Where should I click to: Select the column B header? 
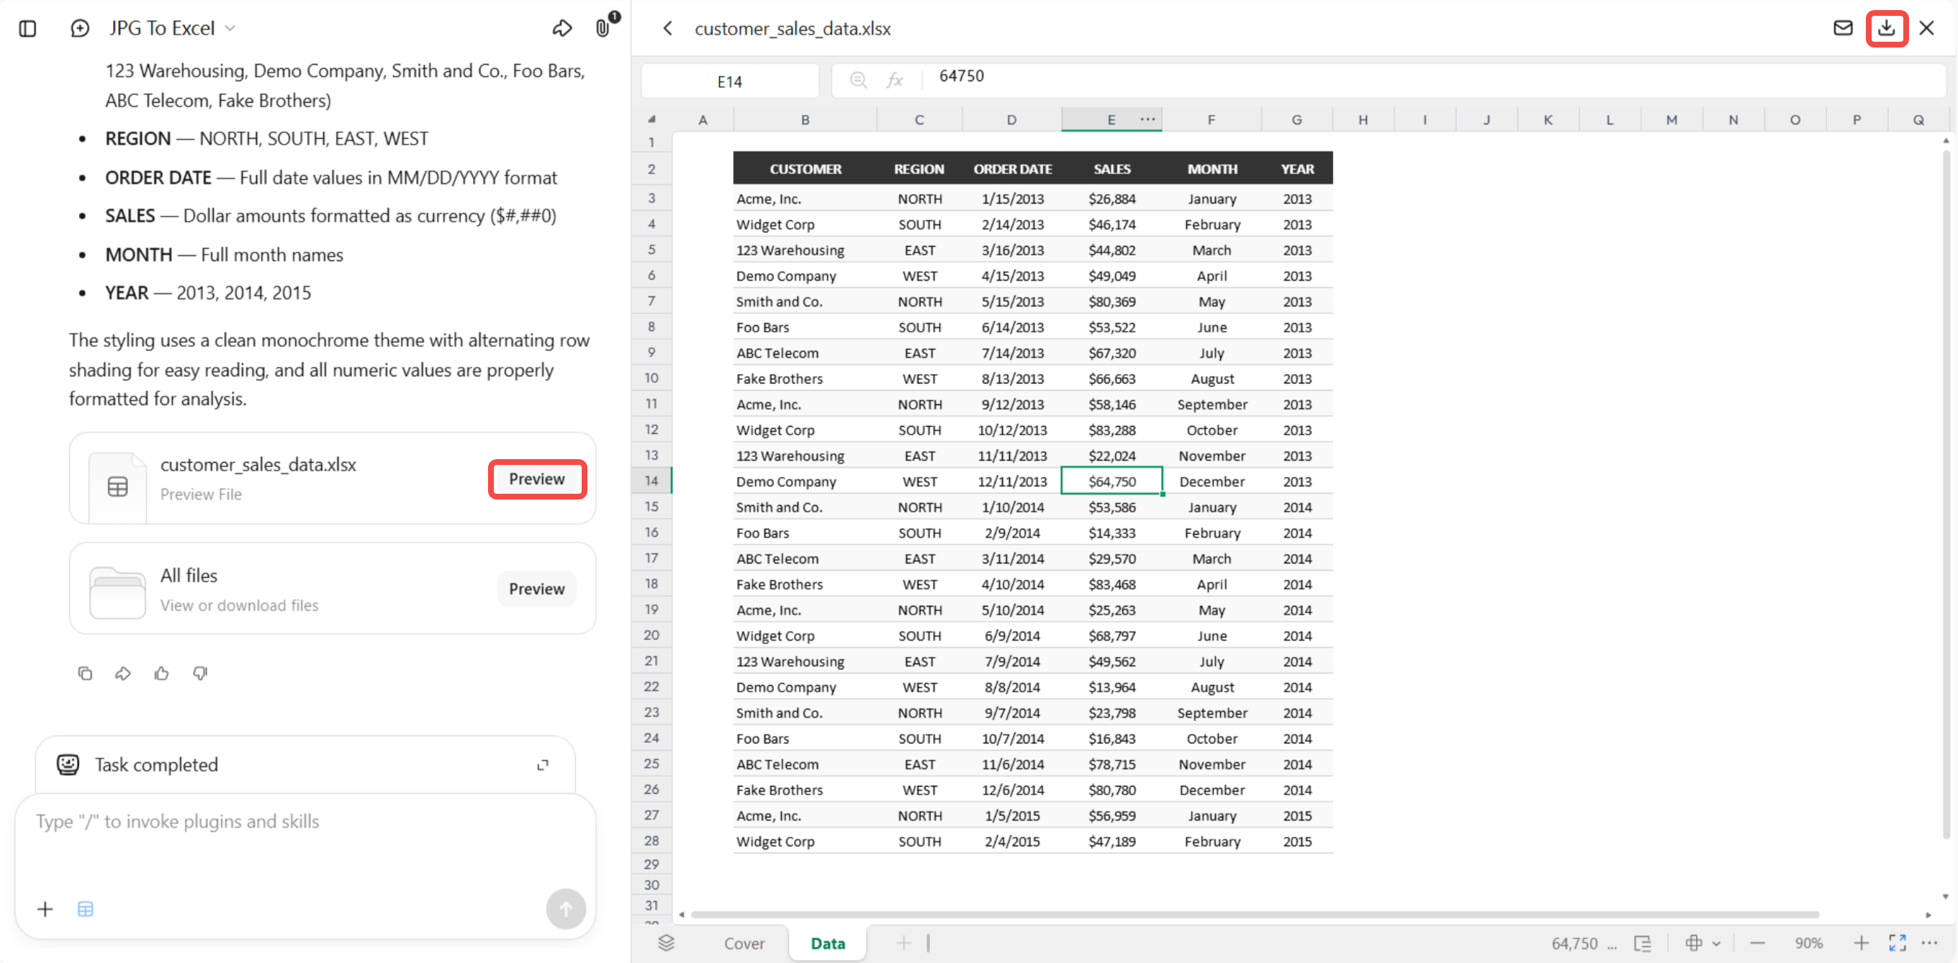[x=805, y=120]
